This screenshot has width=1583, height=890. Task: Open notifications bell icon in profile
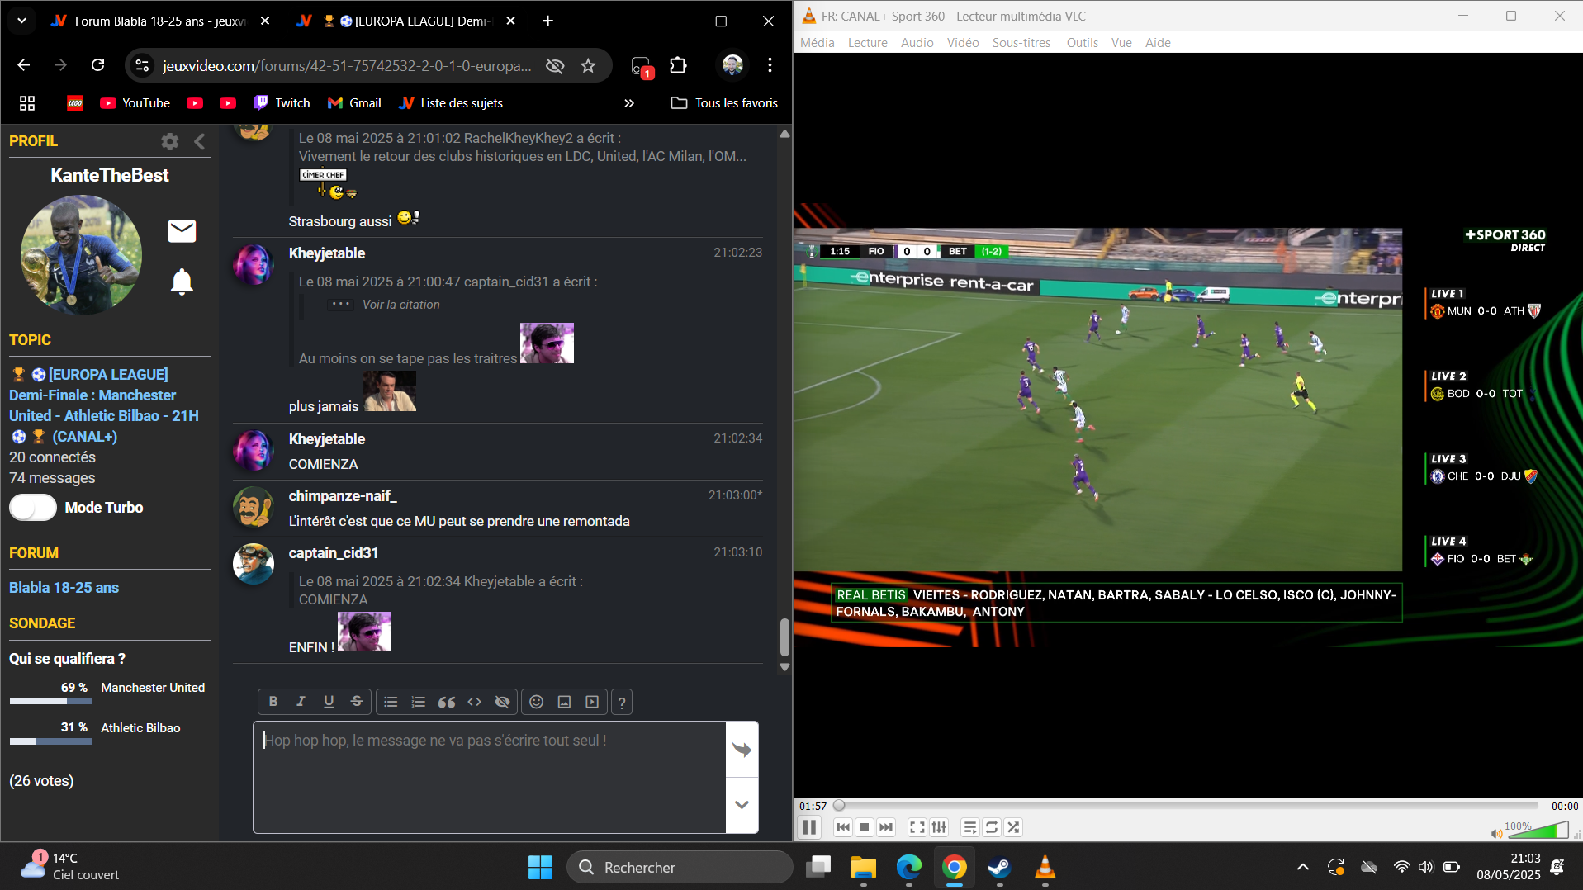pyautogui.click(x=182, y=282)
